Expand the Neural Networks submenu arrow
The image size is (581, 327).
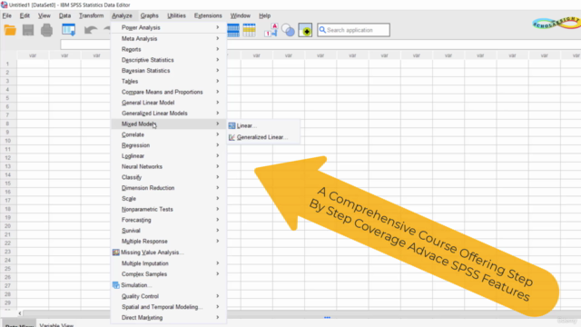218,166
